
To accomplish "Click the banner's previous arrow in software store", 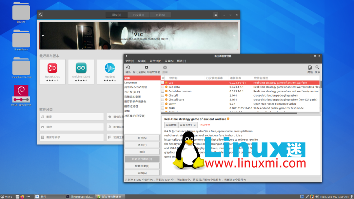I will pyautogui.click(x=43, y=36).
